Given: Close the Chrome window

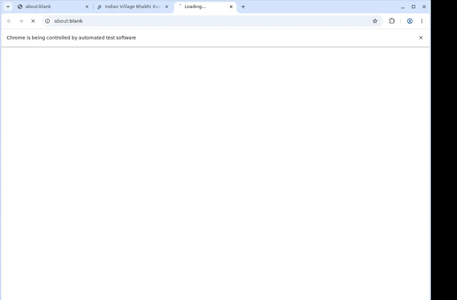Looking at the screenshot, I should (x=424, y=6).
